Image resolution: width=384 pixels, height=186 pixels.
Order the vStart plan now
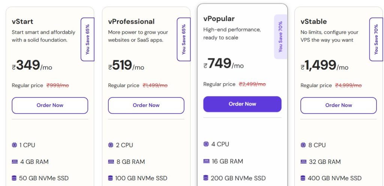click(x=50, y=106)
